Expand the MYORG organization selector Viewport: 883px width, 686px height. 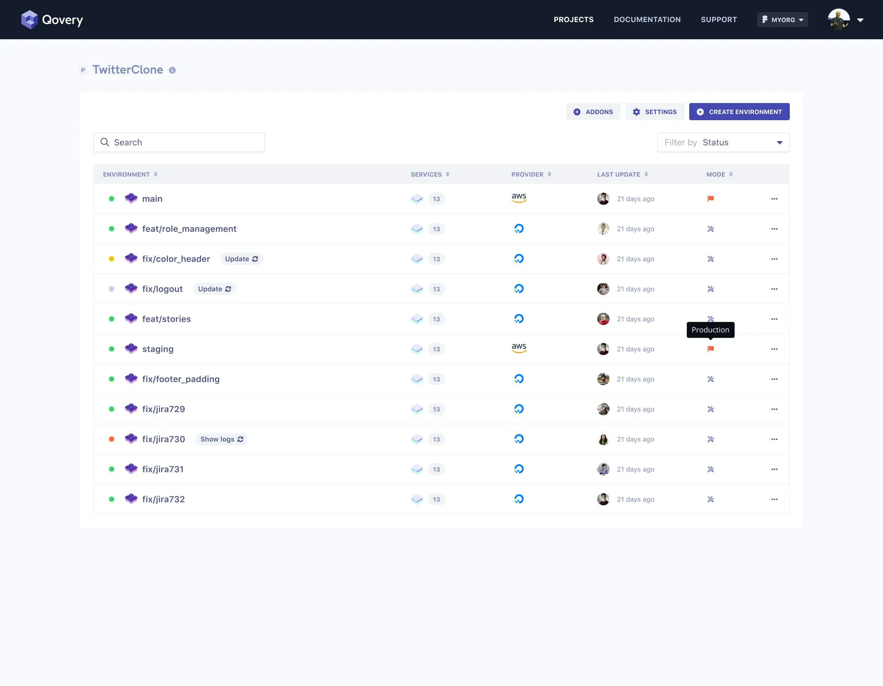782,20
